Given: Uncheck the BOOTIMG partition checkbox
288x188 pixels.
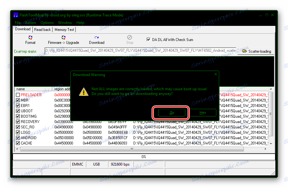Looking at the screenshot, I should click(18, 116).
